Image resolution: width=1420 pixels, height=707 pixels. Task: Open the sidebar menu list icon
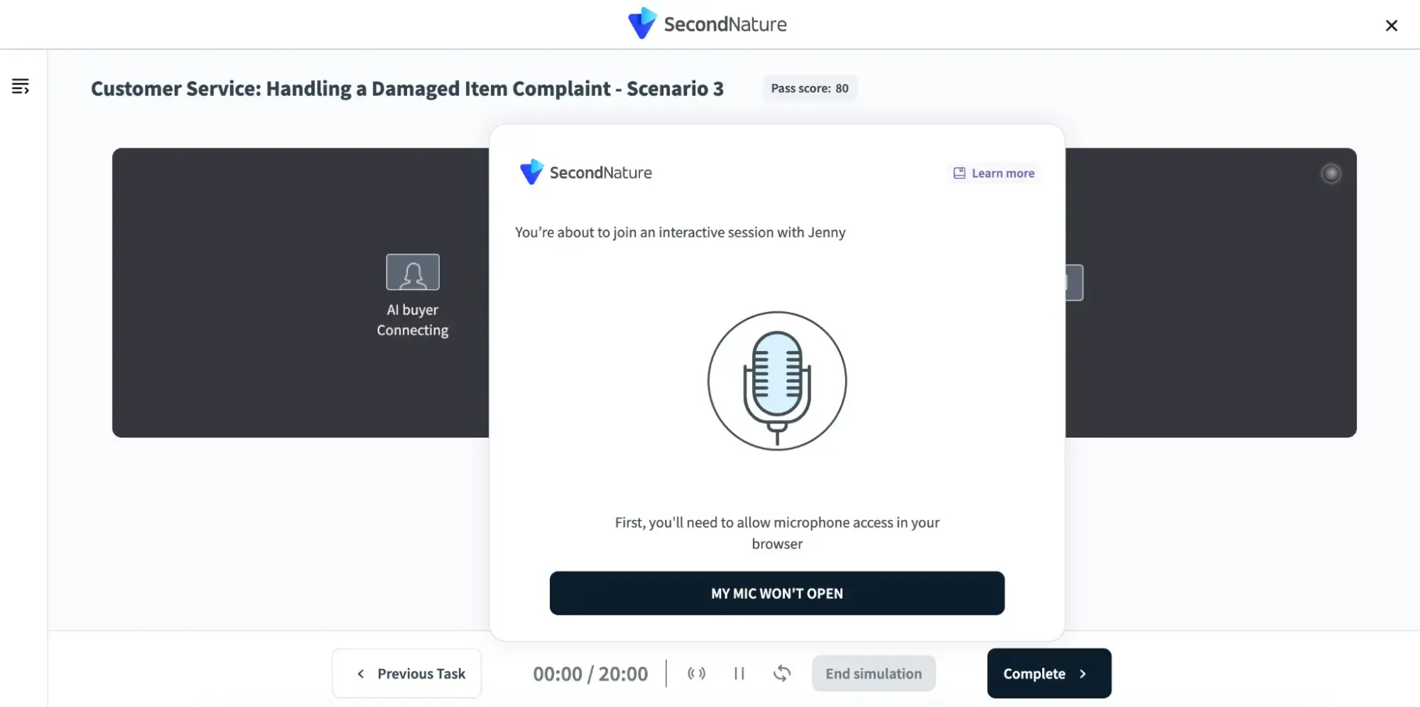click(x=20, y=87)
